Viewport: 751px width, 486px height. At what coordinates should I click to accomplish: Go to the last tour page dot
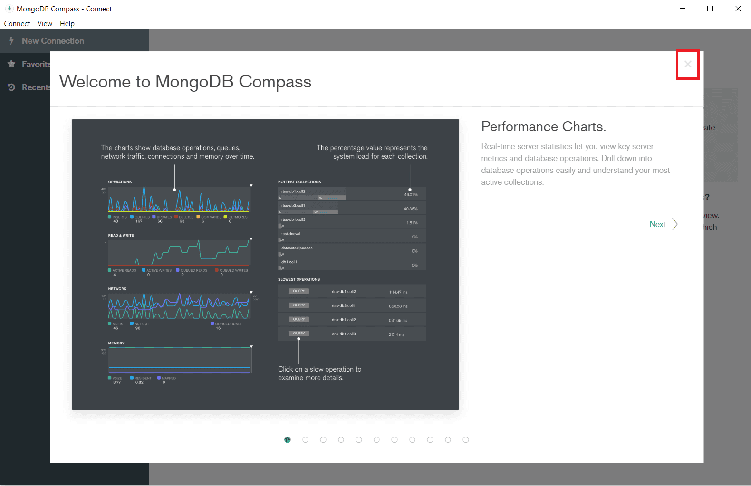click(466, 439)
